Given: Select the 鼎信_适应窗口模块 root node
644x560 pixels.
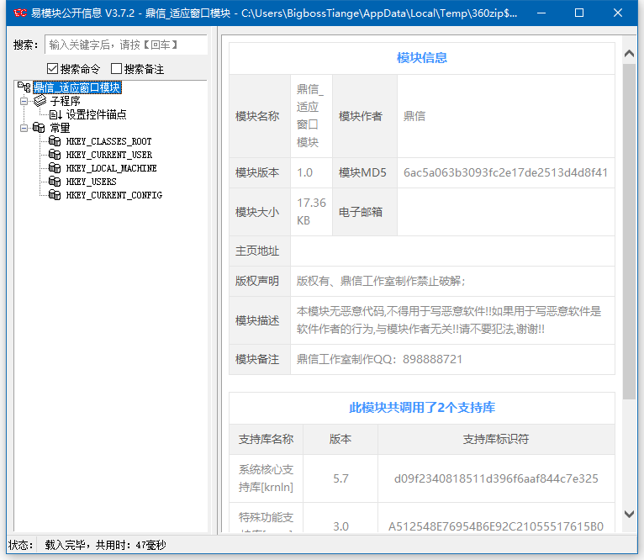Looking at the screenshot, I should [x=77, y=87].
